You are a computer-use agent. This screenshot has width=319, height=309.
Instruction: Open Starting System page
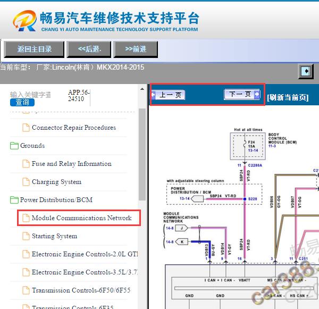pos(55,236)
